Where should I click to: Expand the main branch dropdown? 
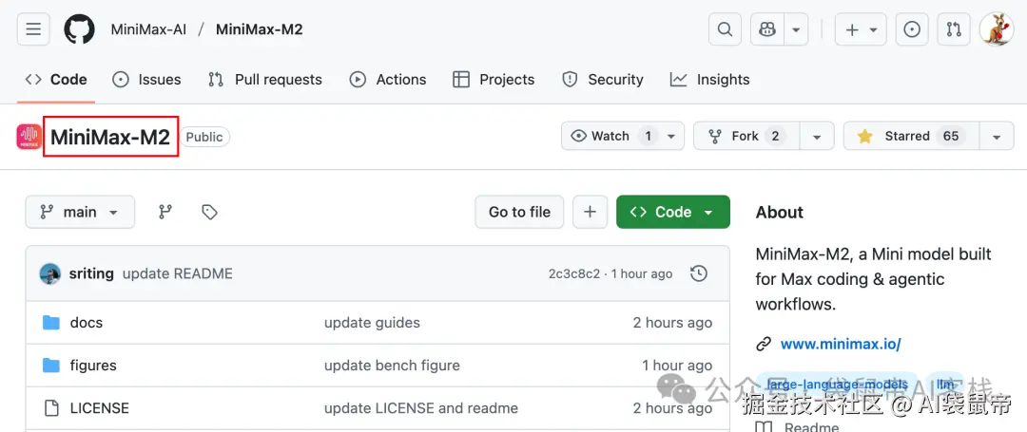point(80,212)
